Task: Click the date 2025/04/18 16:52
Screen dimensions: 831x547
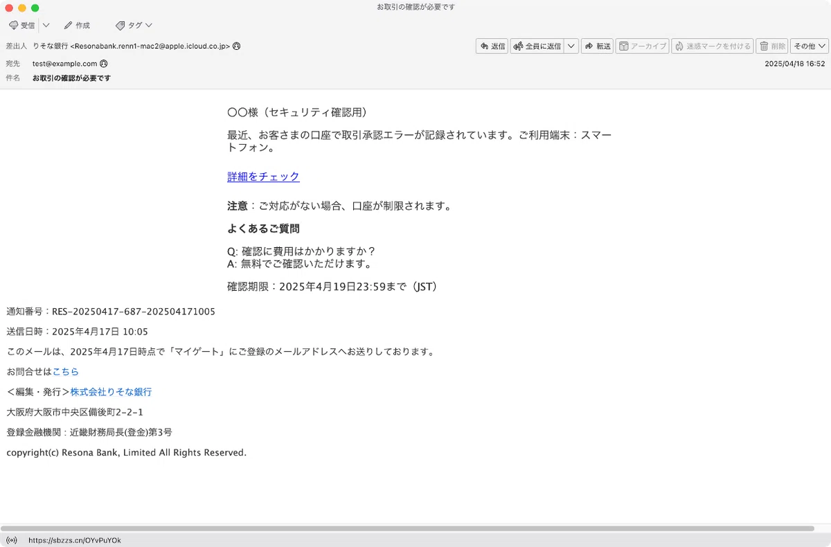Action: coord(794,64)
